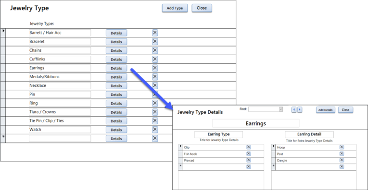The height and width of the screenshot is (190, 368).
Task: Click the X on the blank new type row
Action: tap(155, 138)
